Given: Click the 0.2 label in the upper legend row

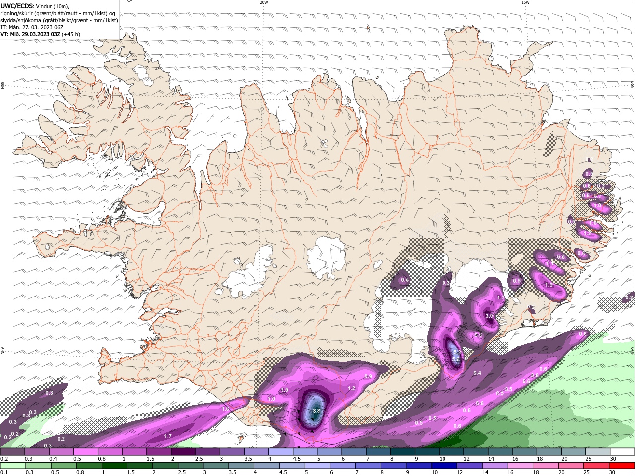Looking at the screenshot, I should click(x=4, y=459).
